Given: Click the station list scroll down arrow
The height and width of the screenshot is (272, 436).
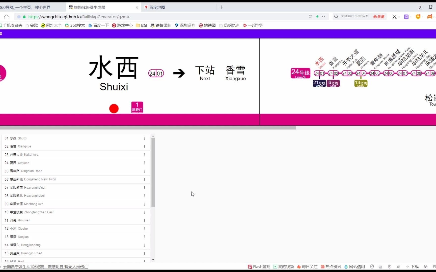Looking at the screenshot, I should coord(153,260).
